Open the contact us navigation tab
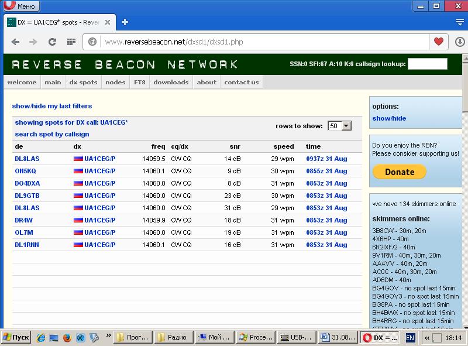 [242, 82]
